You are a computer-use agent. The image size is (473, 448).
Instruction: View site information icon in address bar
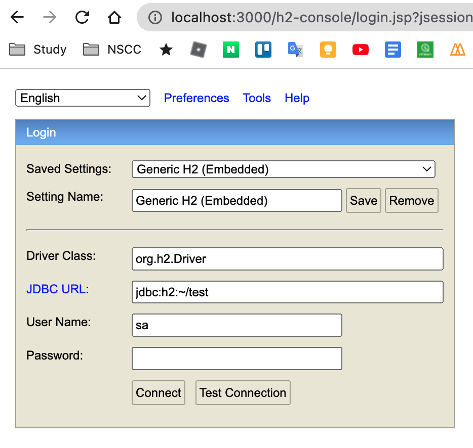(155, 18)
